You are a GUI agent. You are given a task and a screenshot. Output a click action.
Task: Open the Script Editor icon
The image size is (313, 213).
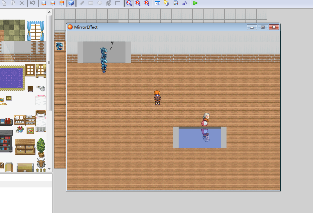tap(176, 3)
